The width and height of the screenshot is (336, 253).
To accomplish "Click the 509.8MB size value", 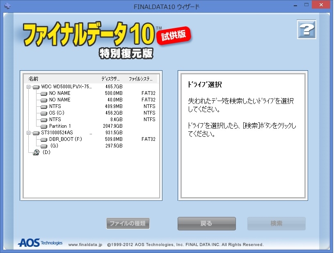I will pos(114,139).
